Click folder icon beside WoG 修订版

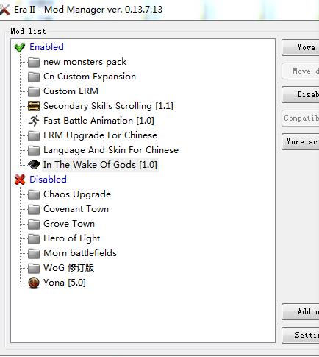[x=34, y=268]
